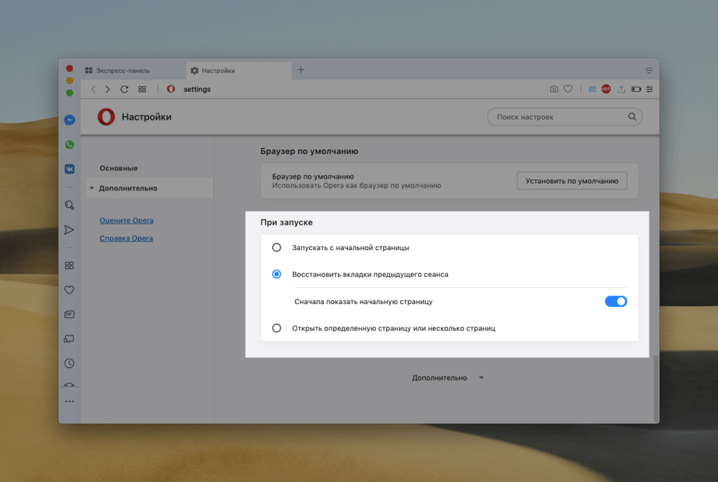Select 'Запускать с начальной страницы' radio button
Image resolution: width=718 pixels, height=482 pixels.
coord(276,247)
